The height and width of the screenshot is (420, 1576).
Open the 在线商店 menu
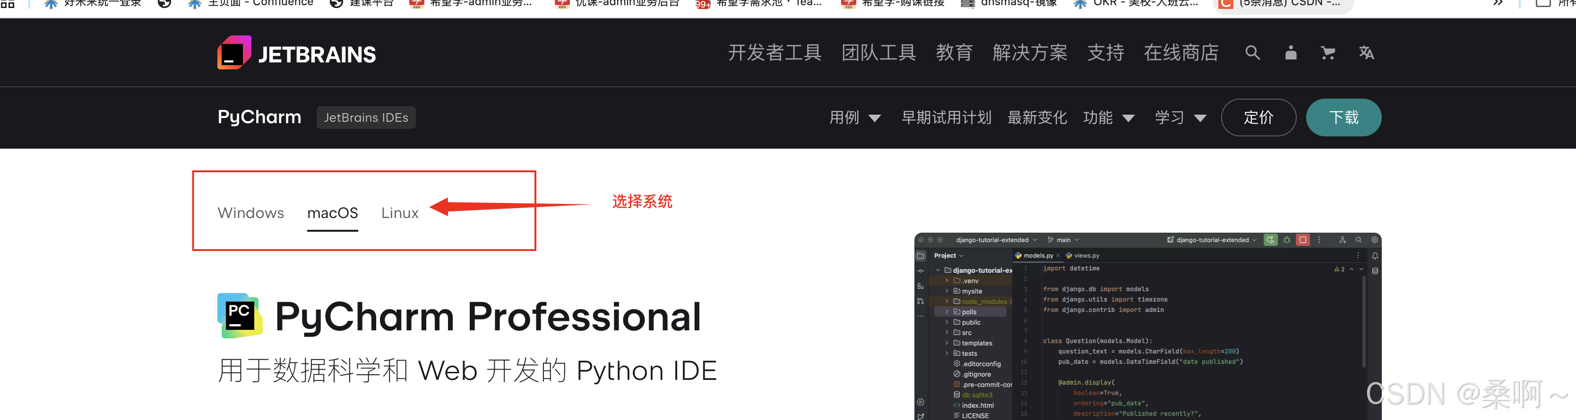point(1181,52)
